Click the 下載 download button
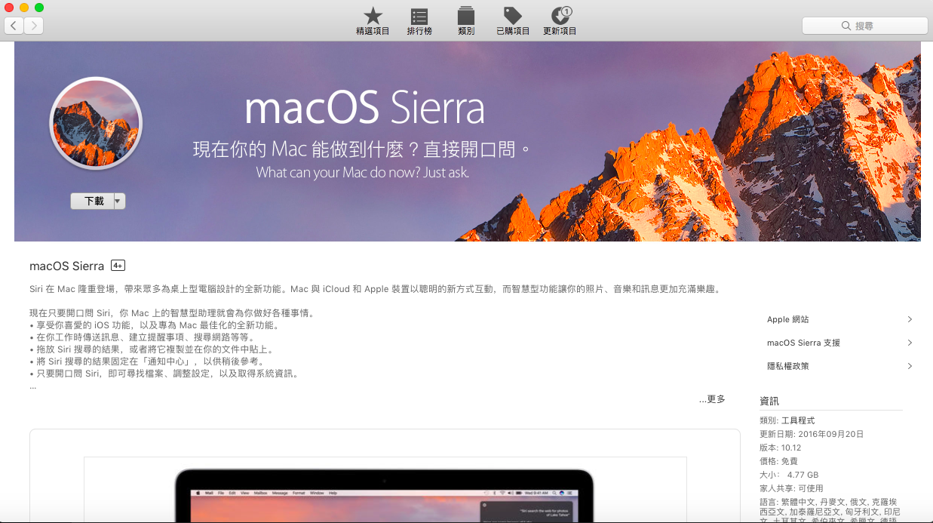 point(92,202)
